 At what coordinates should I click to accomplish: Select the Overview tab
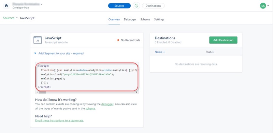[x=114, y=19]
